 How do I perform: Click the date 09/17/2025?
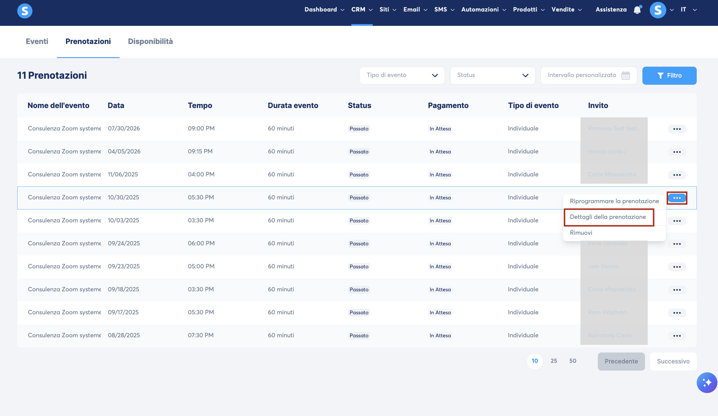(x=123, y=312)
